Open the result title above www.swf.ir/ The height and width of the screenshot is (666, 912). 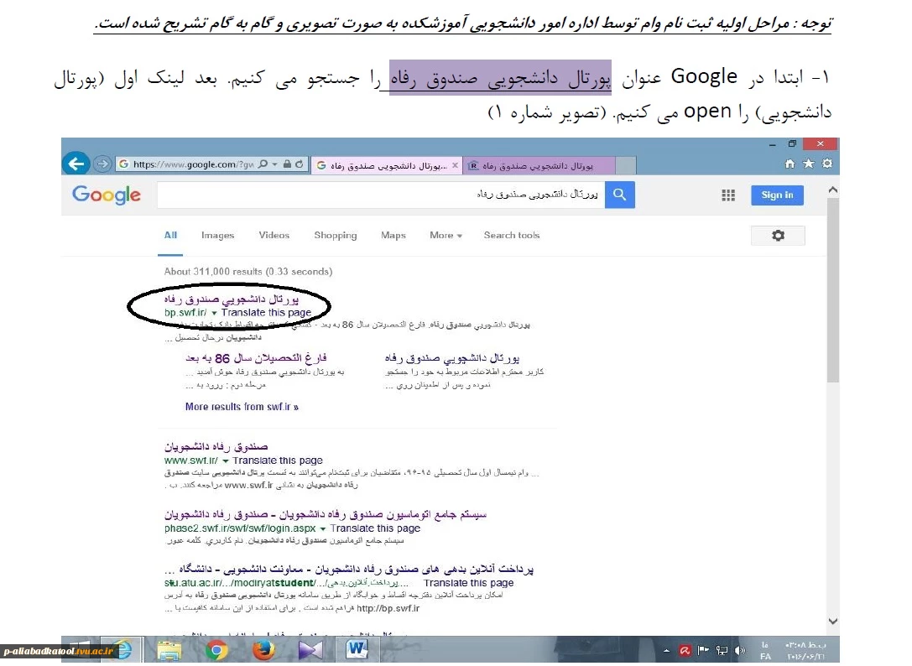point(216,447)
